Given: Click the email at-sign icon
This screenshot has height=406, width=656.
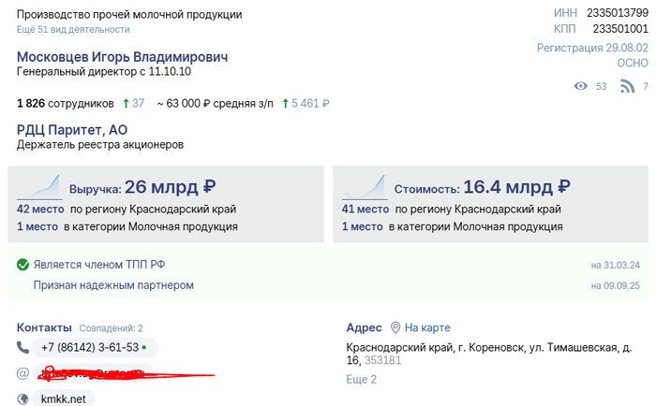Looking at the screenshot, I should coord(23,373).
